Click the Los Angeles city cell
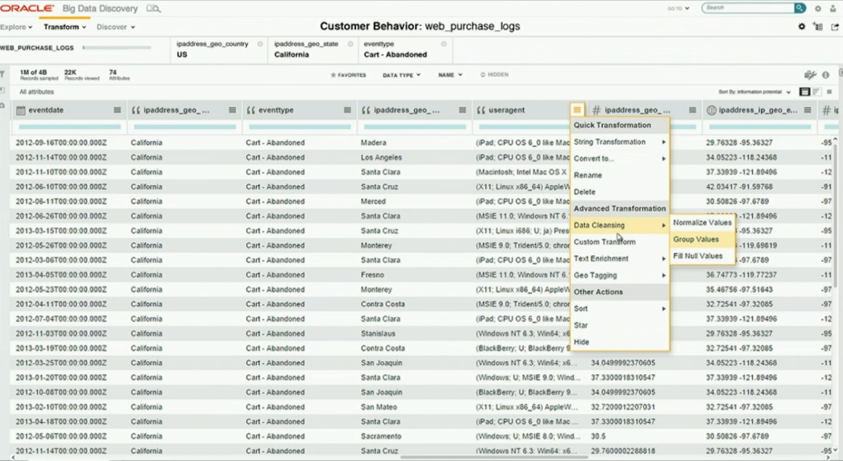 [381, 157]
